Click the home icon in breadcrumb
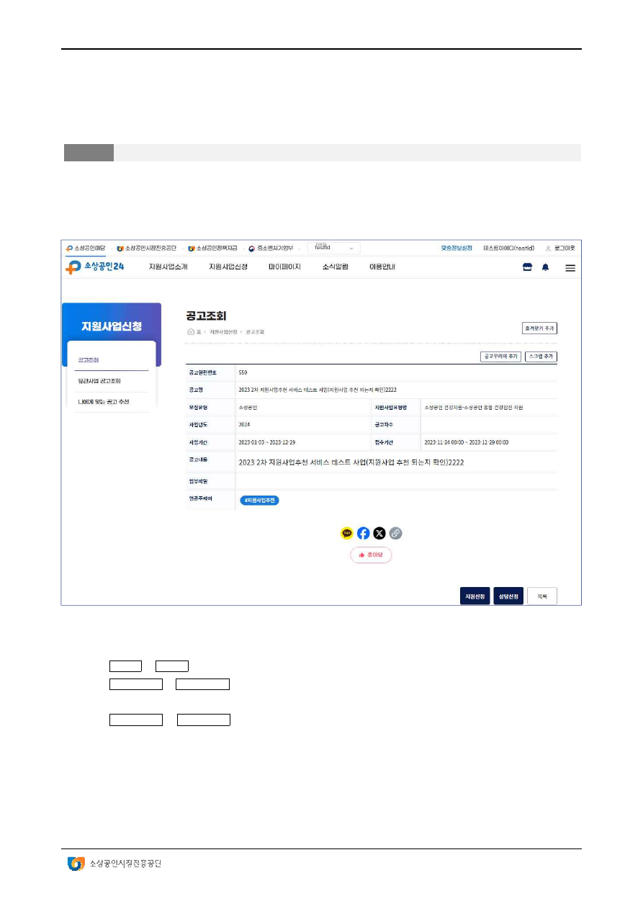This screenshot has width=643, height=909. [191, 331]
